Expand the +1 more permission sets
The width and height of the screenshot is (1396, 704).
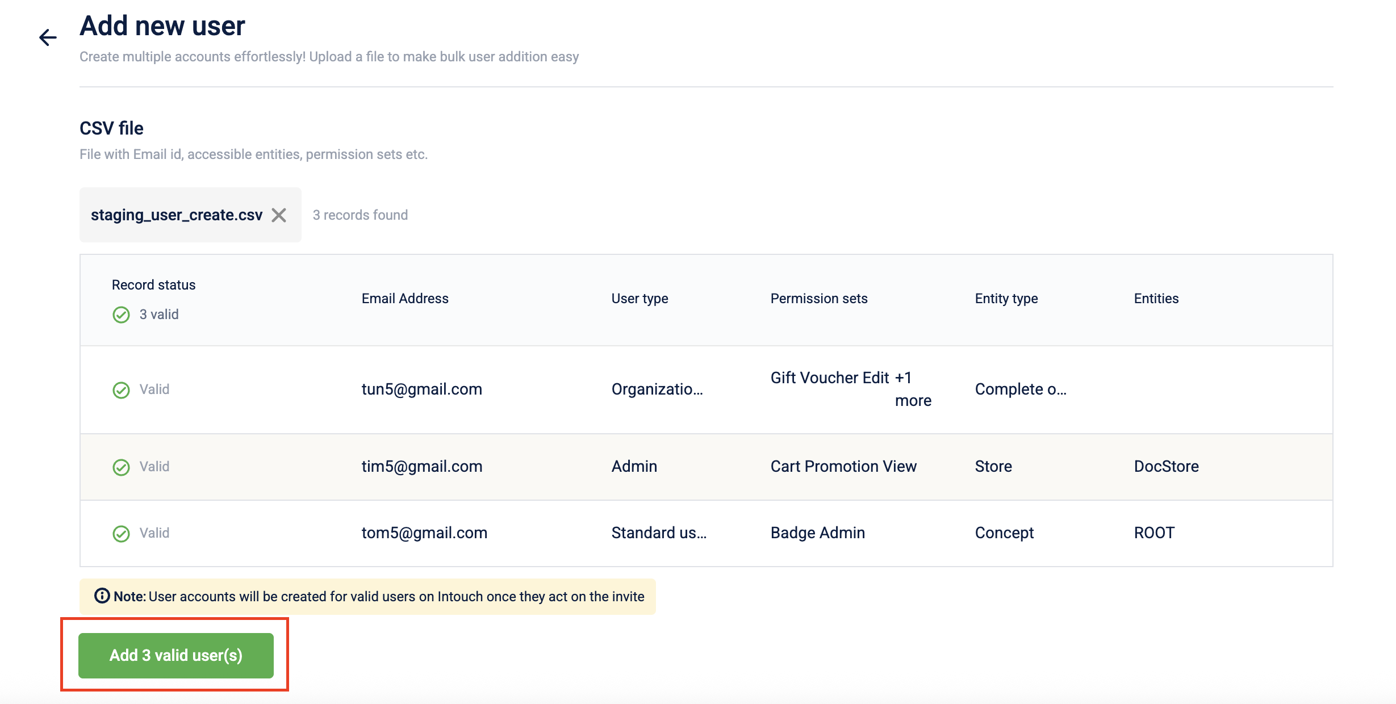pyautogui.click(x=912, y=389)
